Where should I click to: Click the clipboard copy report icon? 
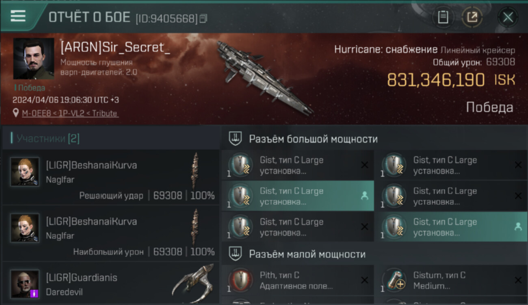pos(443,17)
